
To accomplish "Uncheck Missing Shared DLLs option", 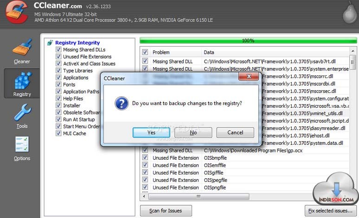I will pos(58,50).
